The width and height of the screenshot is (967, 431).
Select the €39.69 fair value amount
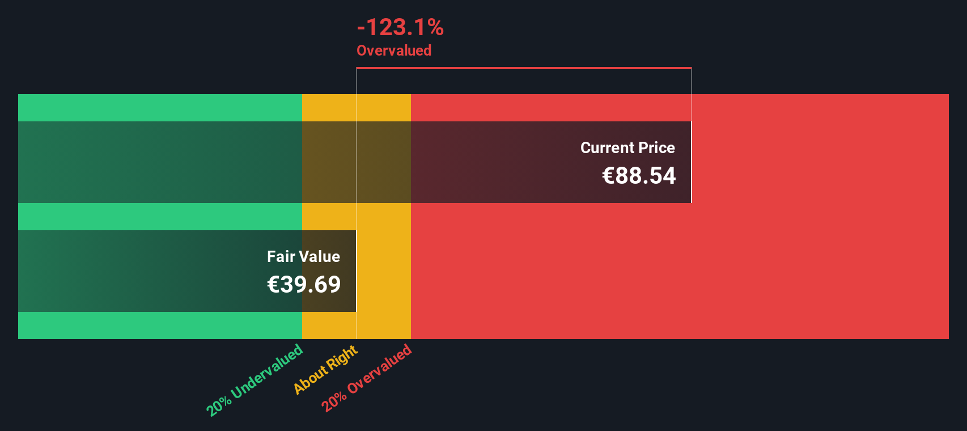click(x=304, y=285)
